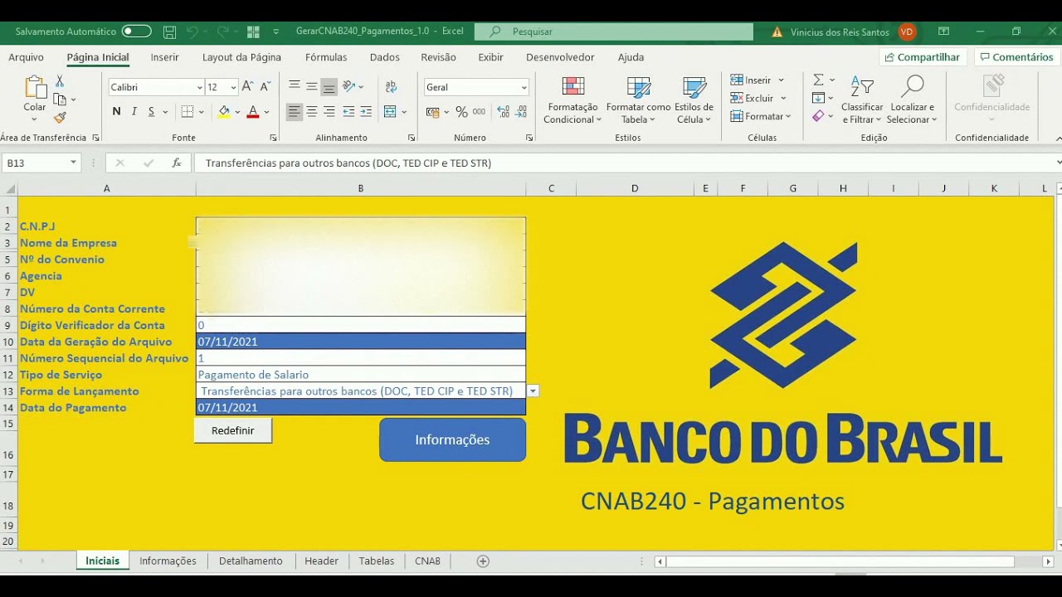This screenshot has height=597, width=1062.
Task: Click the blue Informações button
Action: pos(452,439)
